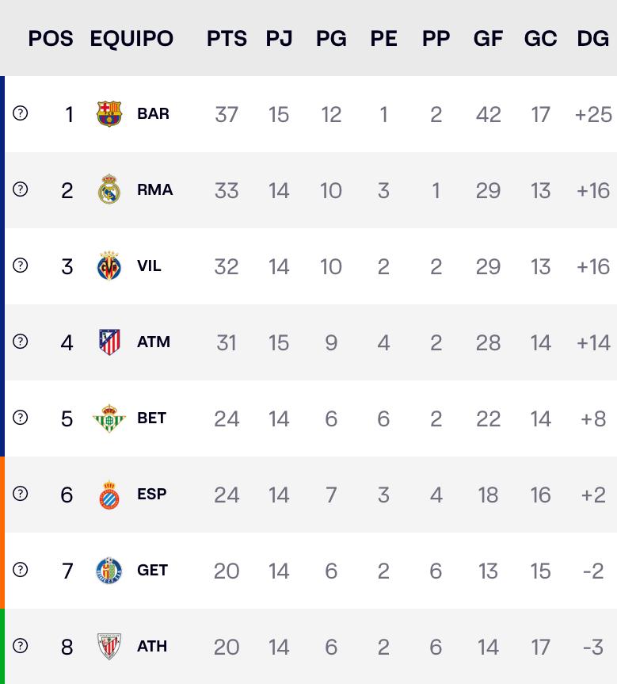617x684 pixels.
Task: Click the Villarreal crest icon
Action: (x=109, y=266)
